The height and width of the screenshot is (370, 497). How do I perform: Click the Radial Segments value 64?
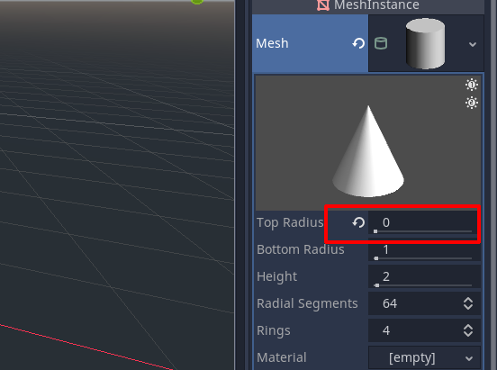pyautogui.click(x=390, y=303)
